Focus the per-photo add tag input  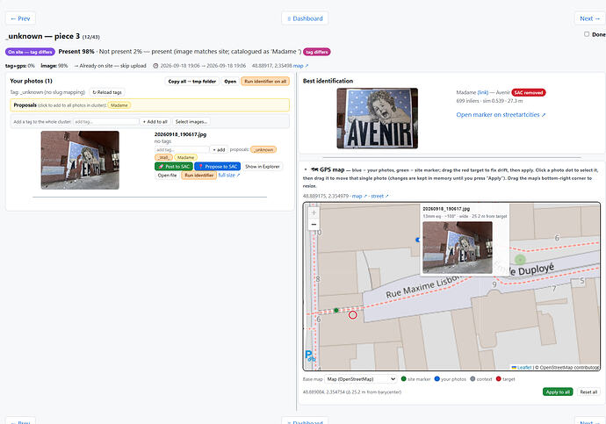coord(182,150)
